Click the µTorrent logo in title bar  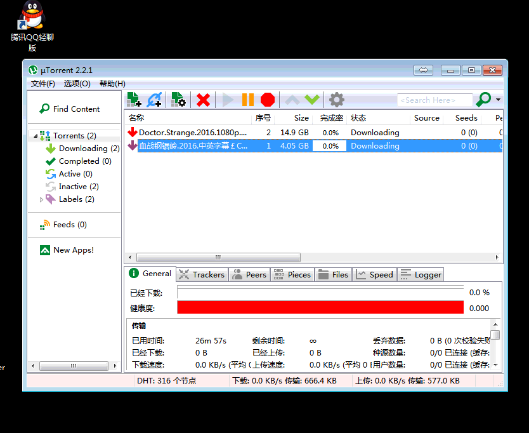33,70
